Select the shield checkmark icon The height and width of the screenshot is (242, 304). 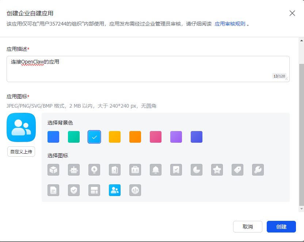(74, 190)
